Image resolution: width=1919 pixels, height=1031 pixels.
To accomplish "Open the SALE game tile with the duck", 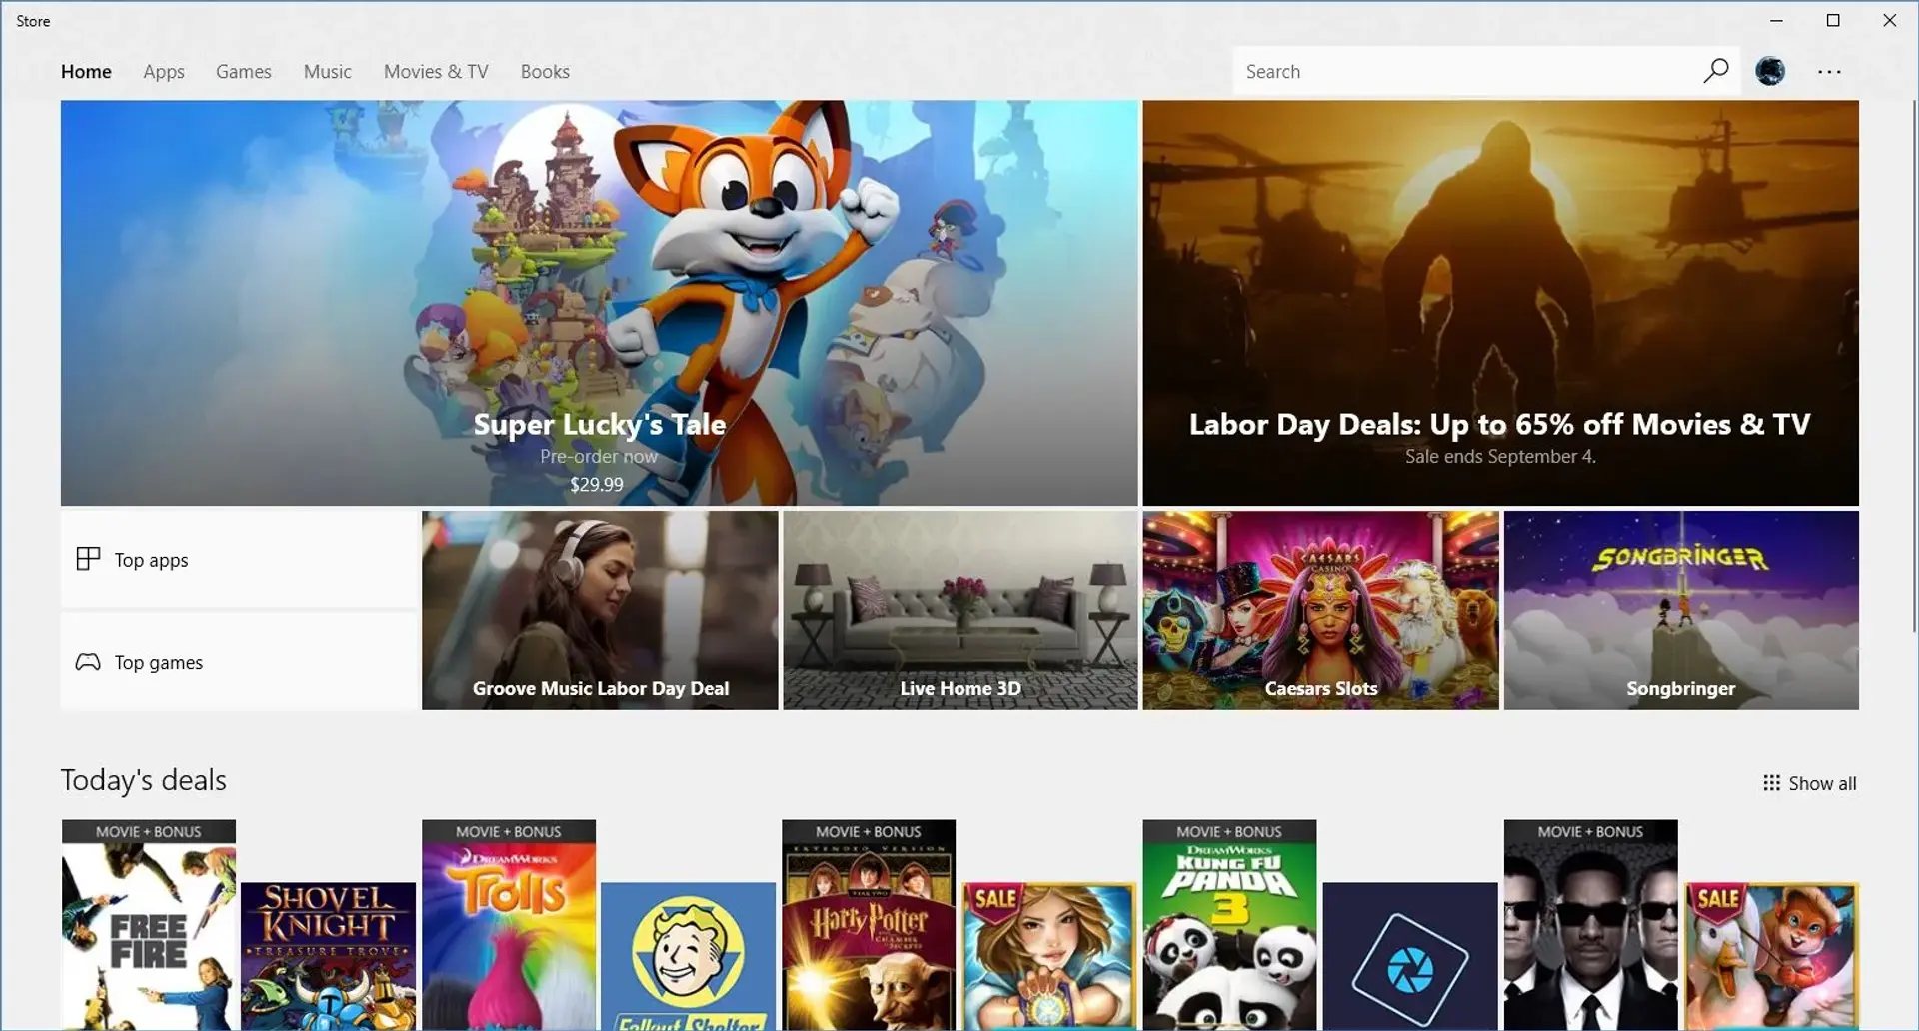I will (x=1771, y=956).
